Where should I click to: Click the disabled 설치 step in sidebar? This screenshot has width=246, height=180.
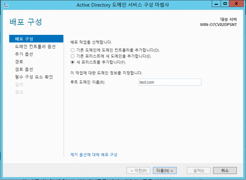pyautogui.click(x=19, y=85)
